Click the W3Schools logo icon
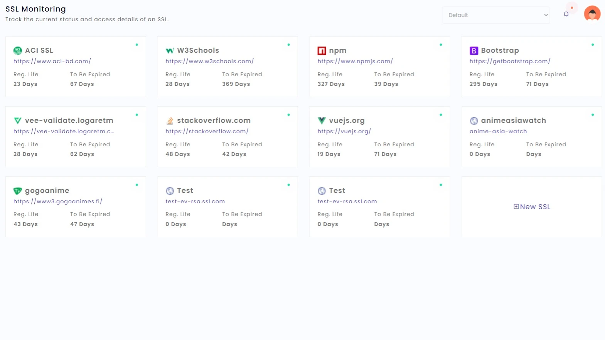The width and height of the screenshot is (605, 340). click(170, 50)
